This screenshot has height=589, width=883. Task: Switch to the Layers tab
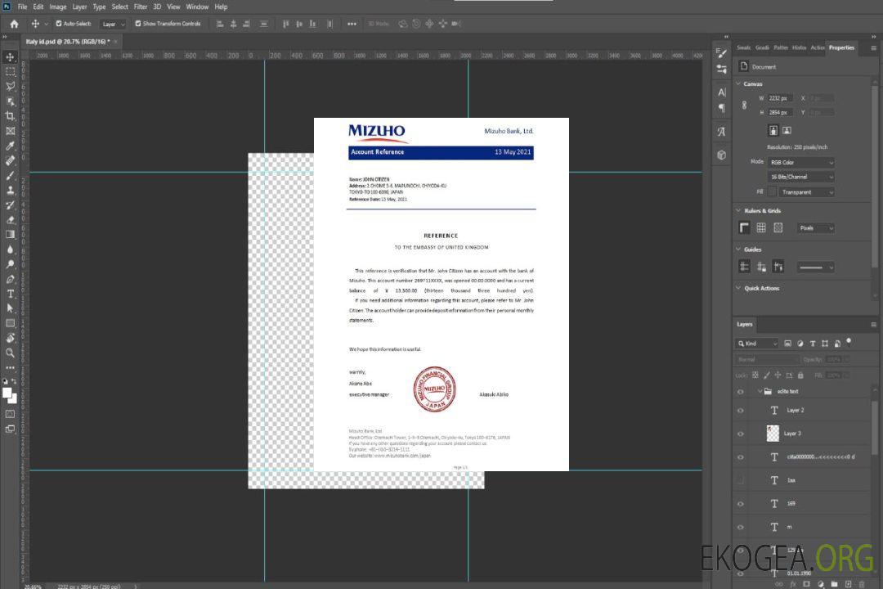coord(745,325)
